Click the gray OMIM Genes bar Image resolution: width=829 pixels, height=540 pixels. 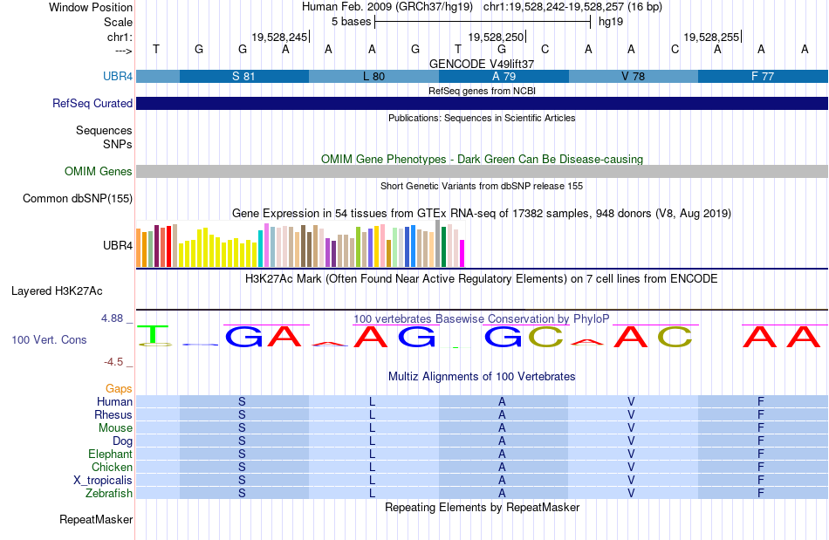click(482, 171)
